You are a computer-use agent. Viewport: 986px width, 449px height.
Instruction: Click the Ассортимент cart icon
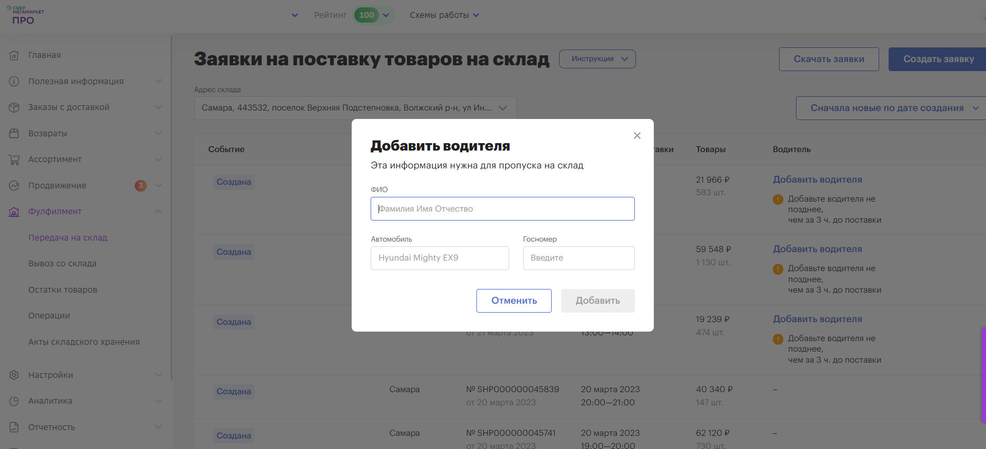[x=14, y=159]
